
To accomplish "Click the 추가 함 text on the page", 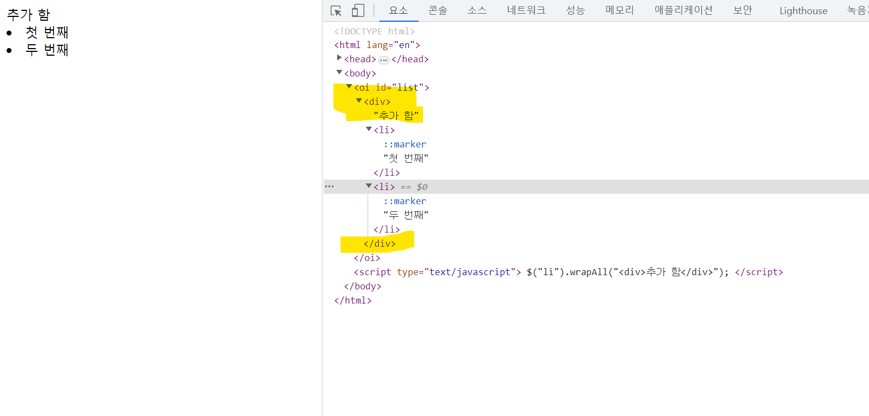I will point(28,15).
